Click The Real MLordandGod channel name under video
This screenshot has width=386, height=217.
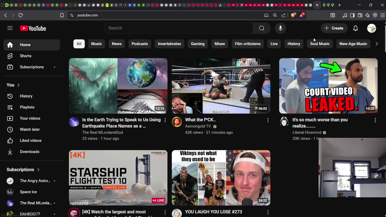[x=103, y=132]
